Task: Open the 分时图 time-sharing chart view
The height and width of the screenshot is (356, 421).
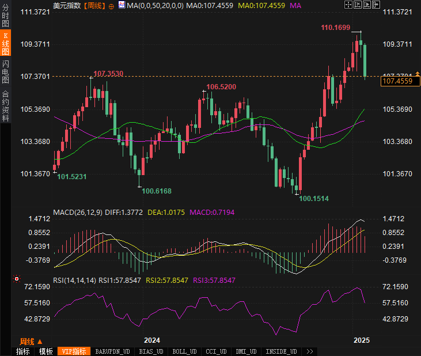Action: click(x=5, y=16)
